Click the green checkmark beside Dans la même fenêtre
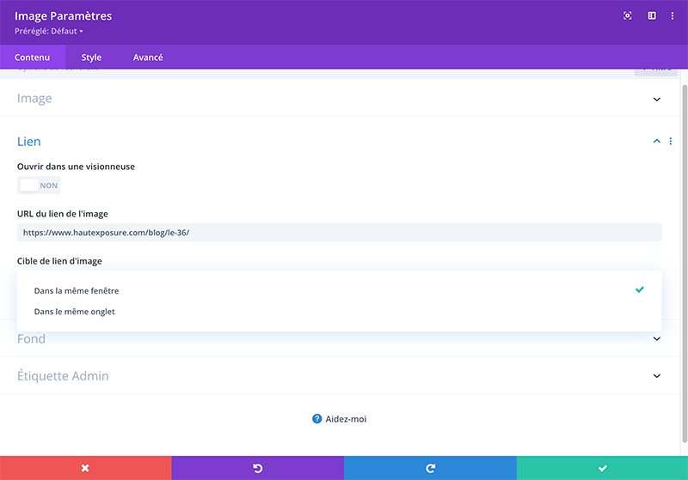 [x=640, y=289]
